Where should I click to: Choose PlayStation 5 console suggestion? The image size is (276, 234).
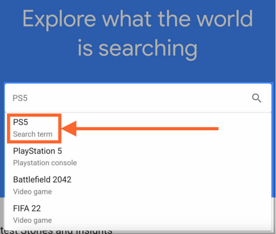click(x=138, y=157)
